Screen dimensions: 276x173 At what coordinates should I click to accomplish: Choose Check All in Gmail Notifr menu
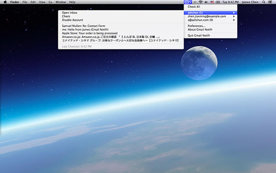[211, 7]
